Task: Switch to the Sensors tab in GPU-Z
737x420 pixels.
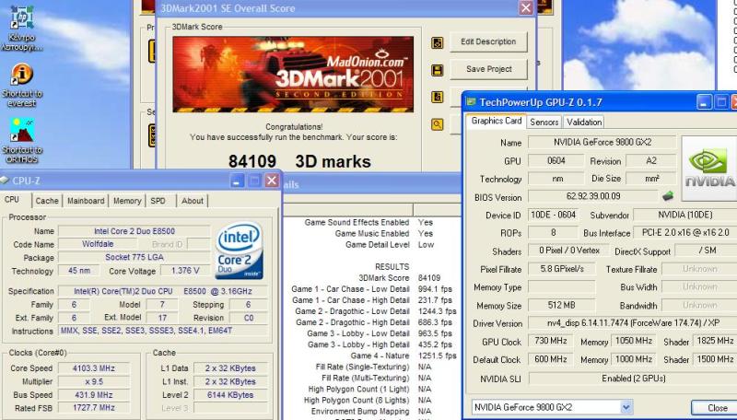Action: pyautogui.click(x=544, y=122)
